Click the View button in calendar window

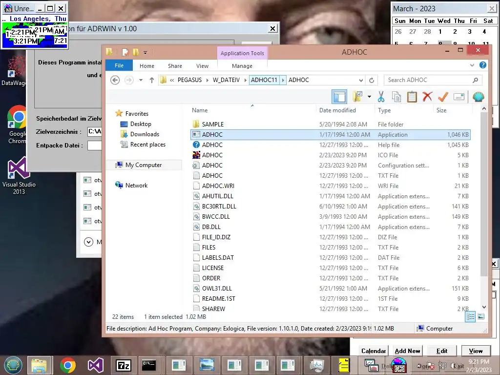pyautogui.click(x=476, y=351)
